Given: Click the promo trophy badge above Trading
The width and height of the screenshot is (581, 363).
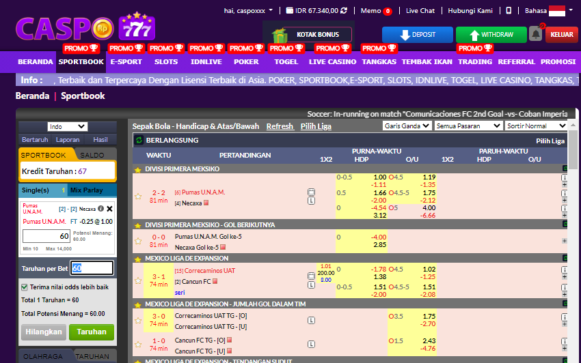Looking at the screenshot, I should pyautogui.click(x=475, y=48).
